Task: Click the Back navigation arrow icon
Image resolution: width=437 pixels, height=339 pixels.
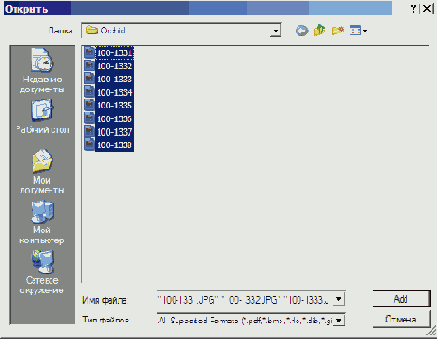Action: [x=301, y=31]
